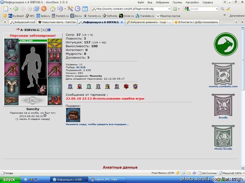Open Torrents.ru bookmark
The image size is (245, 183).
pyautogui.click(x=92, y=16)
